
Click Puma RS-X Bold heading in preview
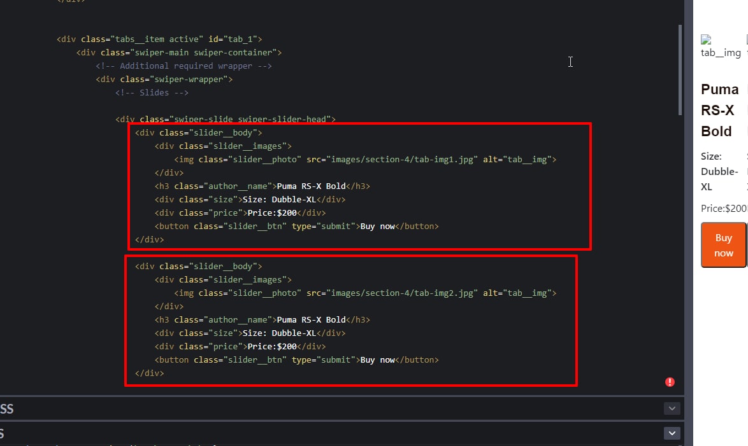(719, 110)
